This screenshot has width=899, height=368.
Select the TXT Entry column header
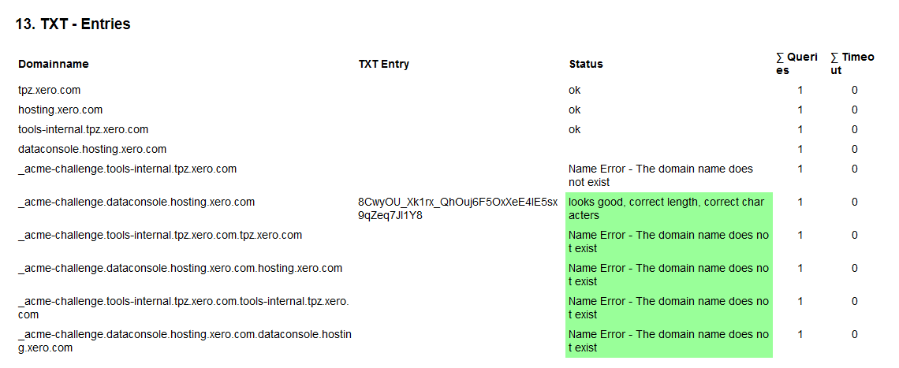click(383, 64)
